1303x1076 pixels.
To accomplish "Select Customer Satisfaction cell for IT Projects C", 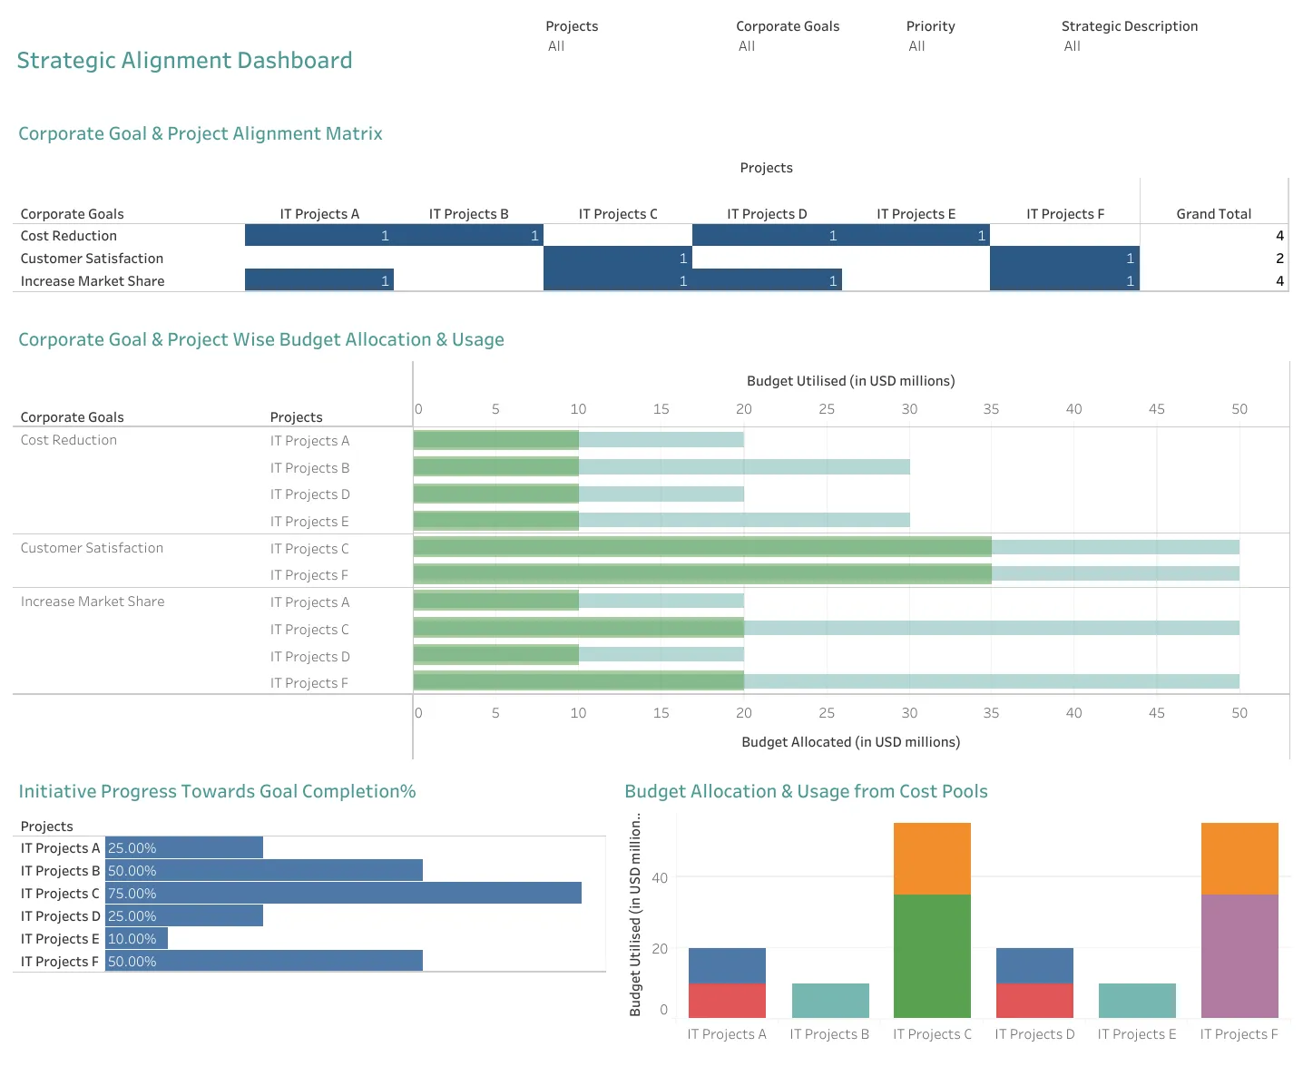I will (618, 259).
